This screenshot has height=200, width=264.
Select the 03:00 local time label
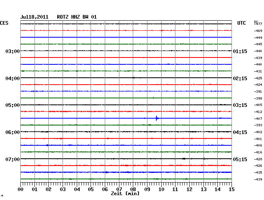pos(13,51)
